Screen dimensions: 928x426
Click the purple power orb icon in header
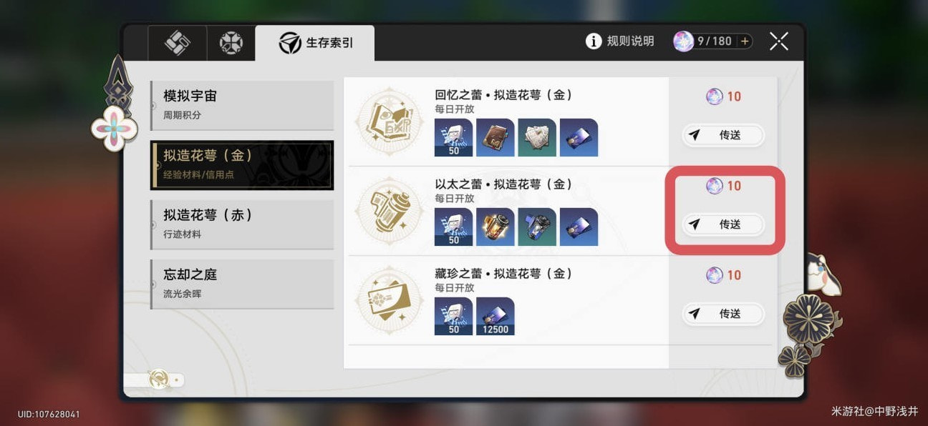(683, 41)
